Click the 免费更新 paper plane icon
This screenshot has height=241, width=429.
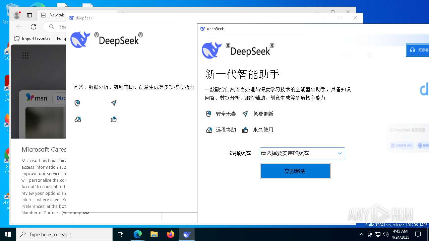(x=245, y=114)
